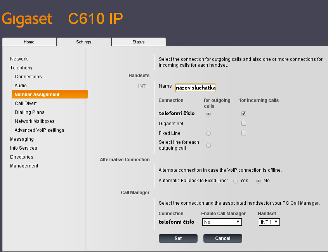Click the Set button
328x252 pixels.
tap(178, 238)
